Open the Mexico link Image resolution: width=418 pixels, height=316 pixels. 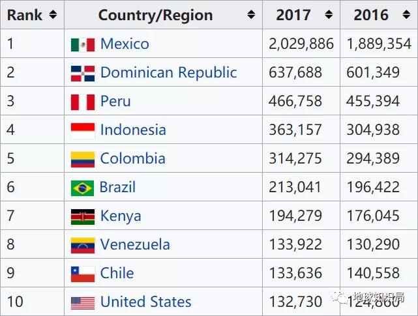[x=125, y=44]
